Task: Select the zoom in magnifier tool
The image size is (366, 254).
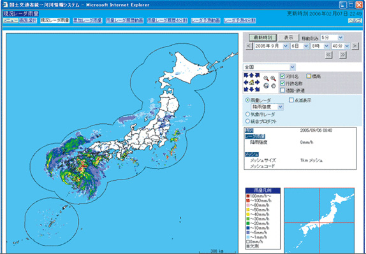Action: coord(273,78)
